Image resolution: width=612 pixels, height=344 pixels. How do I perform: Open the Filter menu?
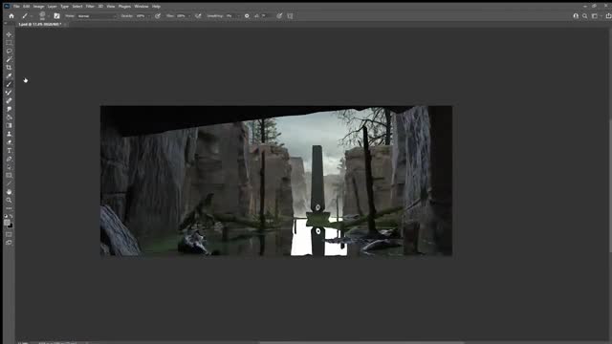tap(90, 7)
